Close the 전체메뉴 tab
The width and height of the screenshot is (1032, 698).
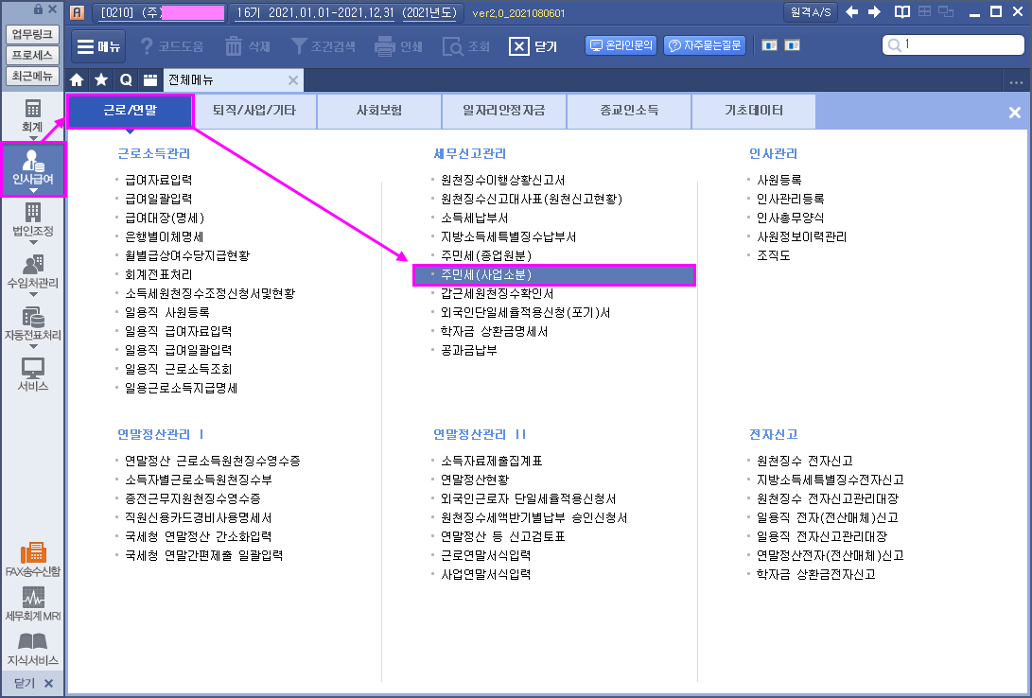(293, 80)
